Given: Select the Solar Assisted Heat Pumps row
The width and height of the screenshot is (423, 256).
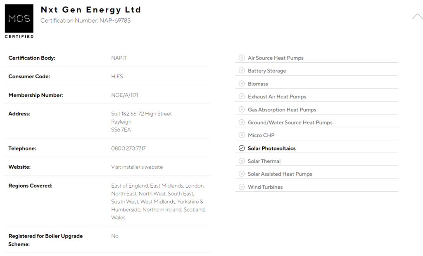Looking at the screenshot, I should pyautogui.click(x=317, y=174).
